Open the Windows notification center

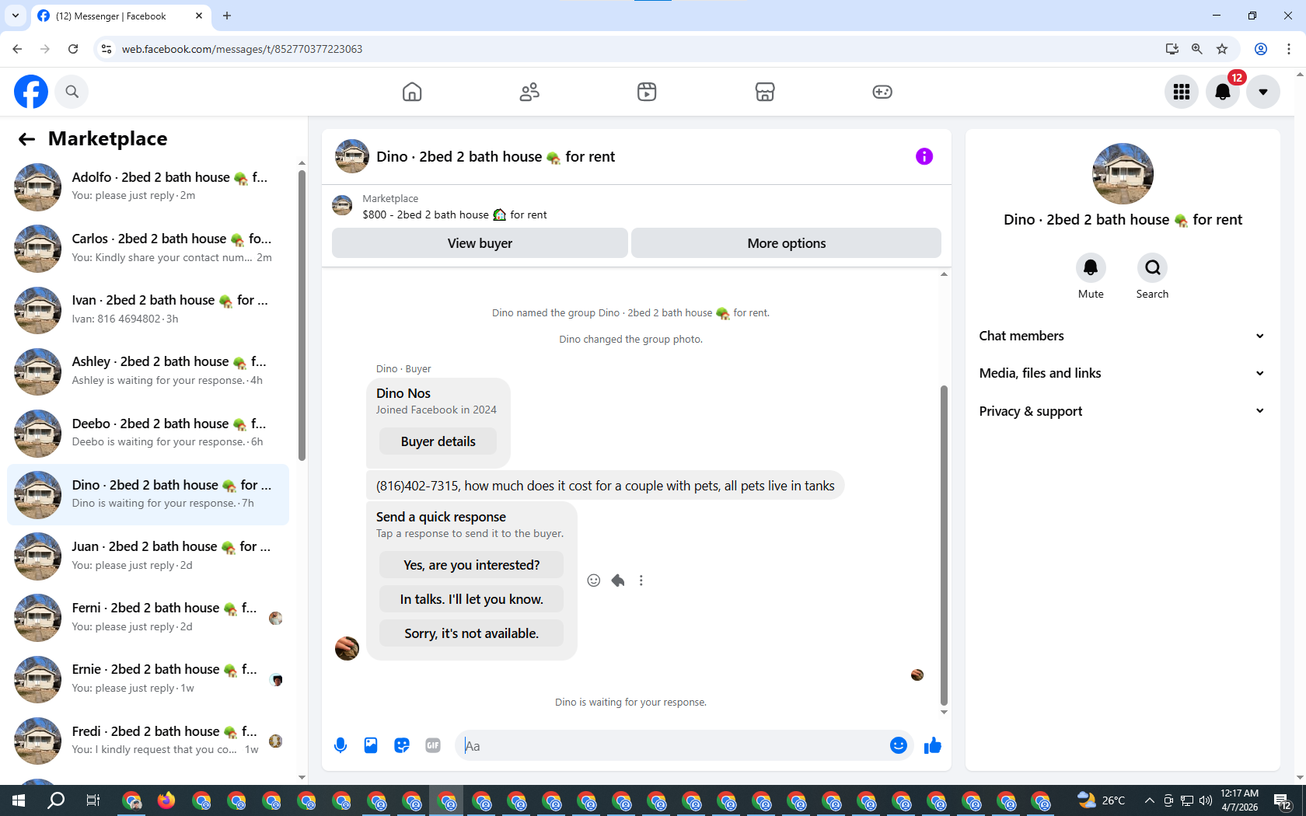(1283, 800)
